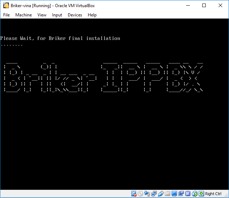This screenshot has width=229, height=198.
Task: Click the keyboard capture green arrow icon
Action: (x=201, y=194)
